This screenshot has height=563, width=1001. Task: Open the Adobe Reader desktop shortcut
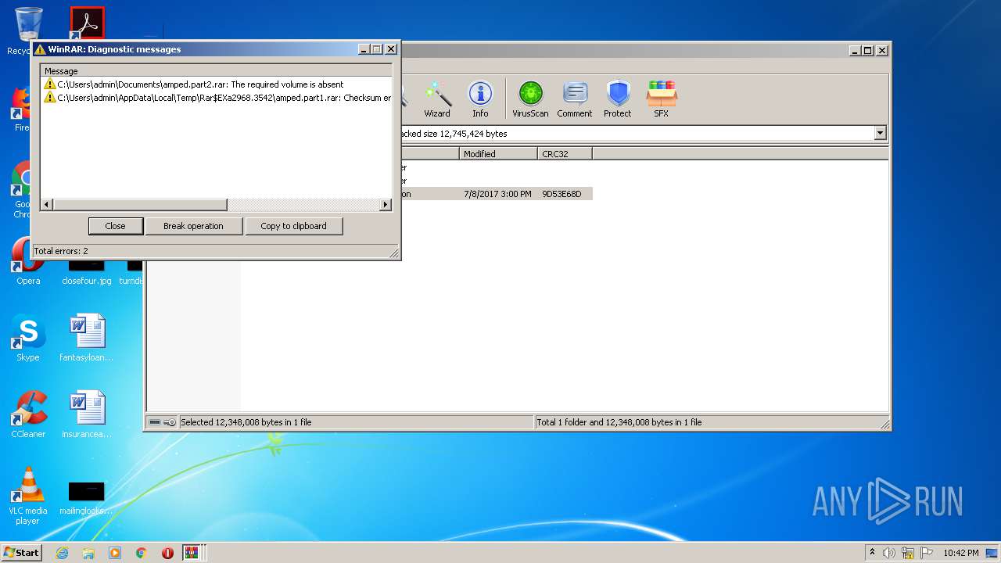(87, 23)
